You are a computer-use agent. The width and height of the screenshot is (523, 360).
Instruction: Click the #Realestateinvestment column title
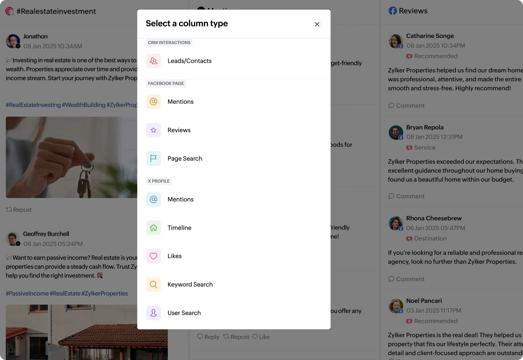56,11
